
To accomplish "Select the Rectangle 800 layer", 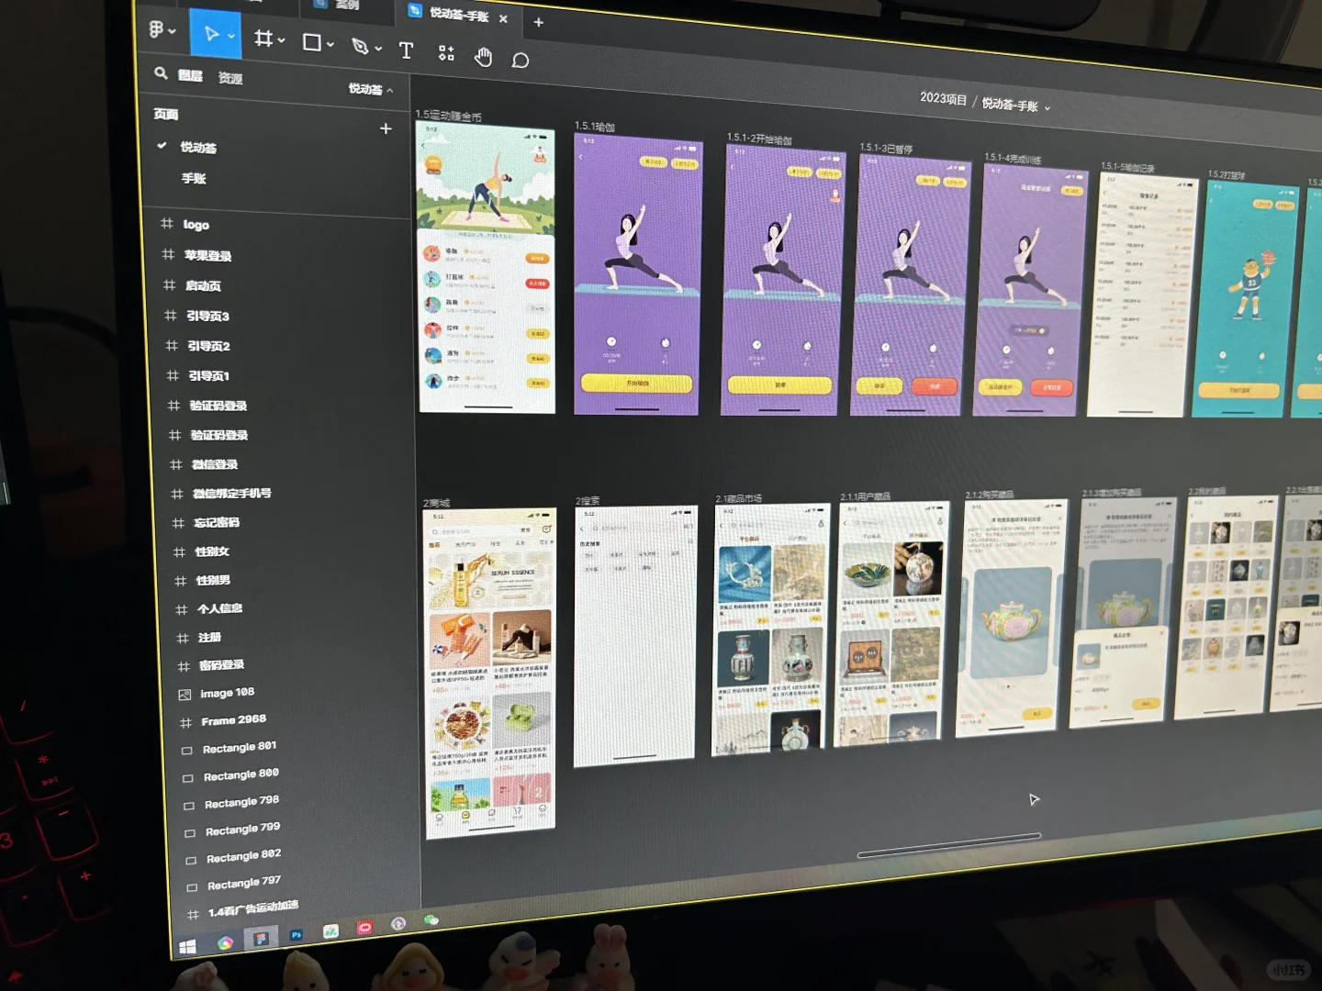I will (241, 774).
